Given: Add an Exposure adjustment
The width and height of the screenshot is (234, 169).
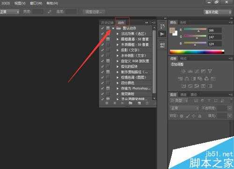Looking at the screenshot, I should [x=203, y=71].
